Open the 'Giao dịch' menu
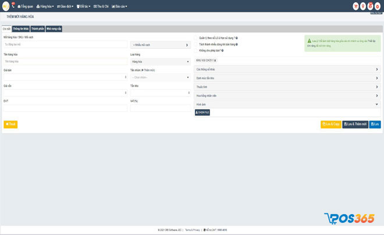The height and width of the screenshot is (235, 384). tap(65, 6)
